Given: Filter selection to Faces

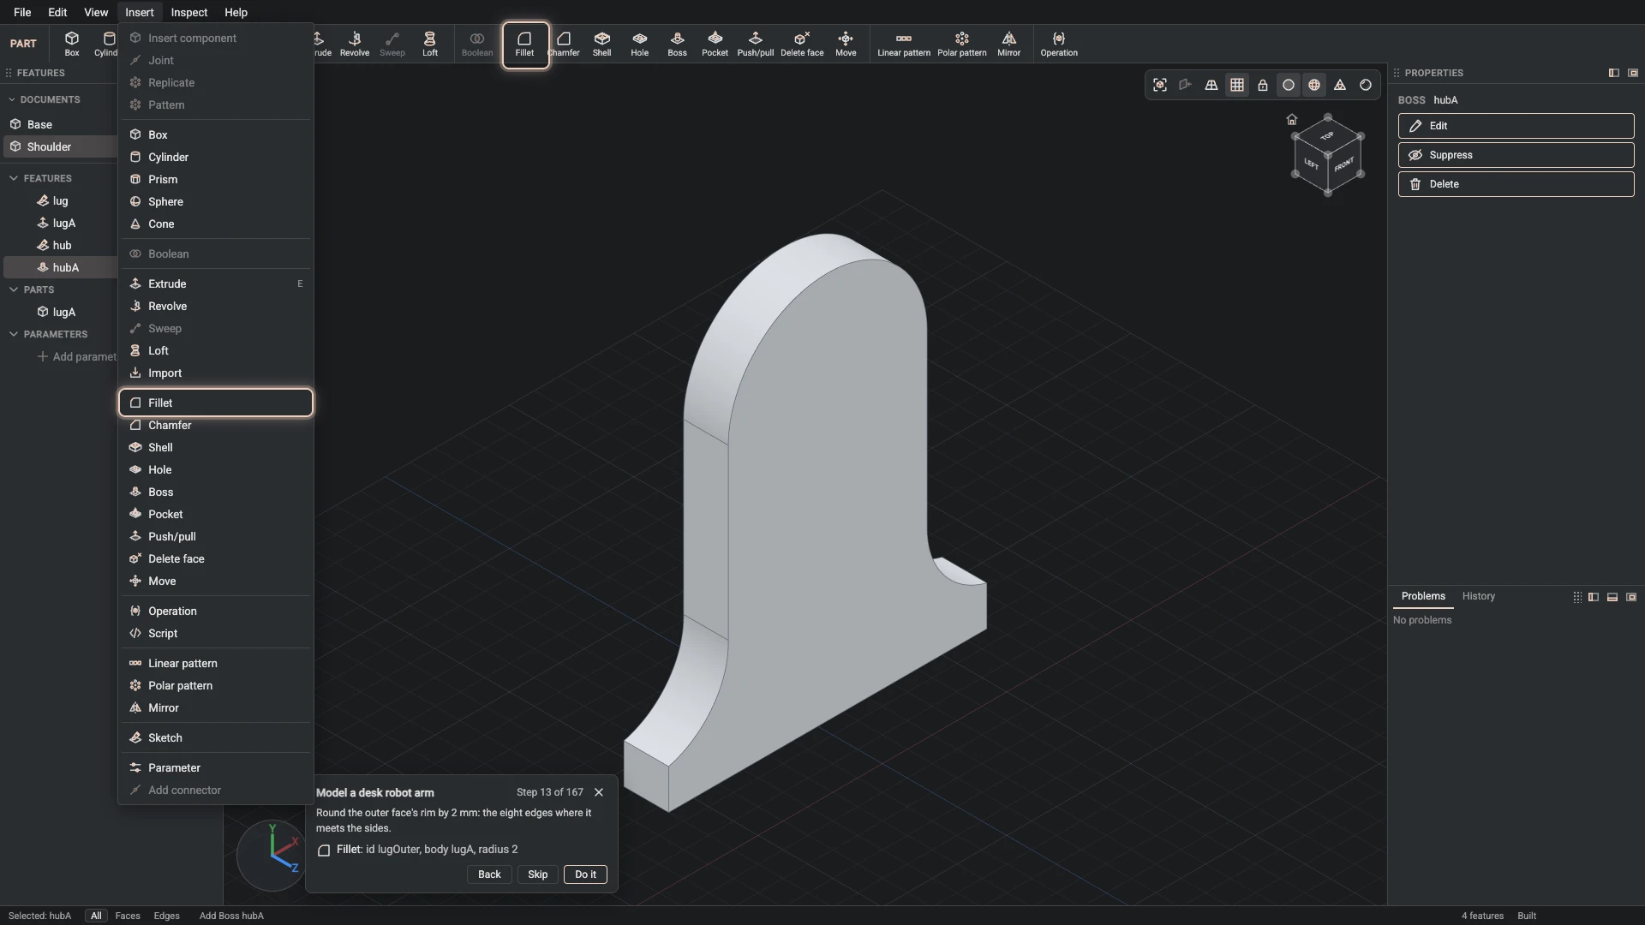Looking at the screenshot, I should point(128,916).
